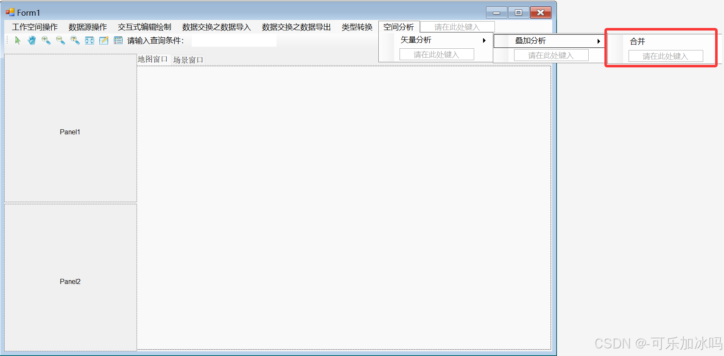The width and height of the screenshot is (724, 356).
Task: Select the green arrow pointer tool
Action: click(x=18, y=40)
